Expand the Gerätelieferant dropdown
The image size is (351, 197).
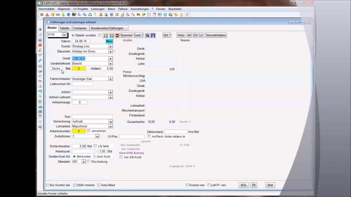point(110,63)
